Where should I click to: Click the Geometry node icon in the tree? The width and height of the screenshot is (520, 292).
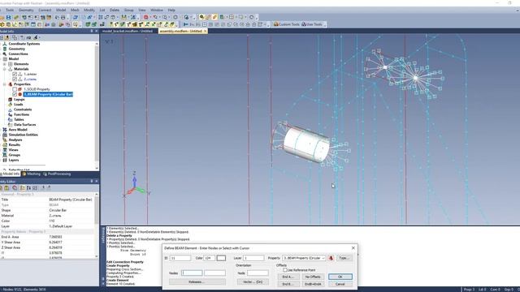[x=5, y=49]
